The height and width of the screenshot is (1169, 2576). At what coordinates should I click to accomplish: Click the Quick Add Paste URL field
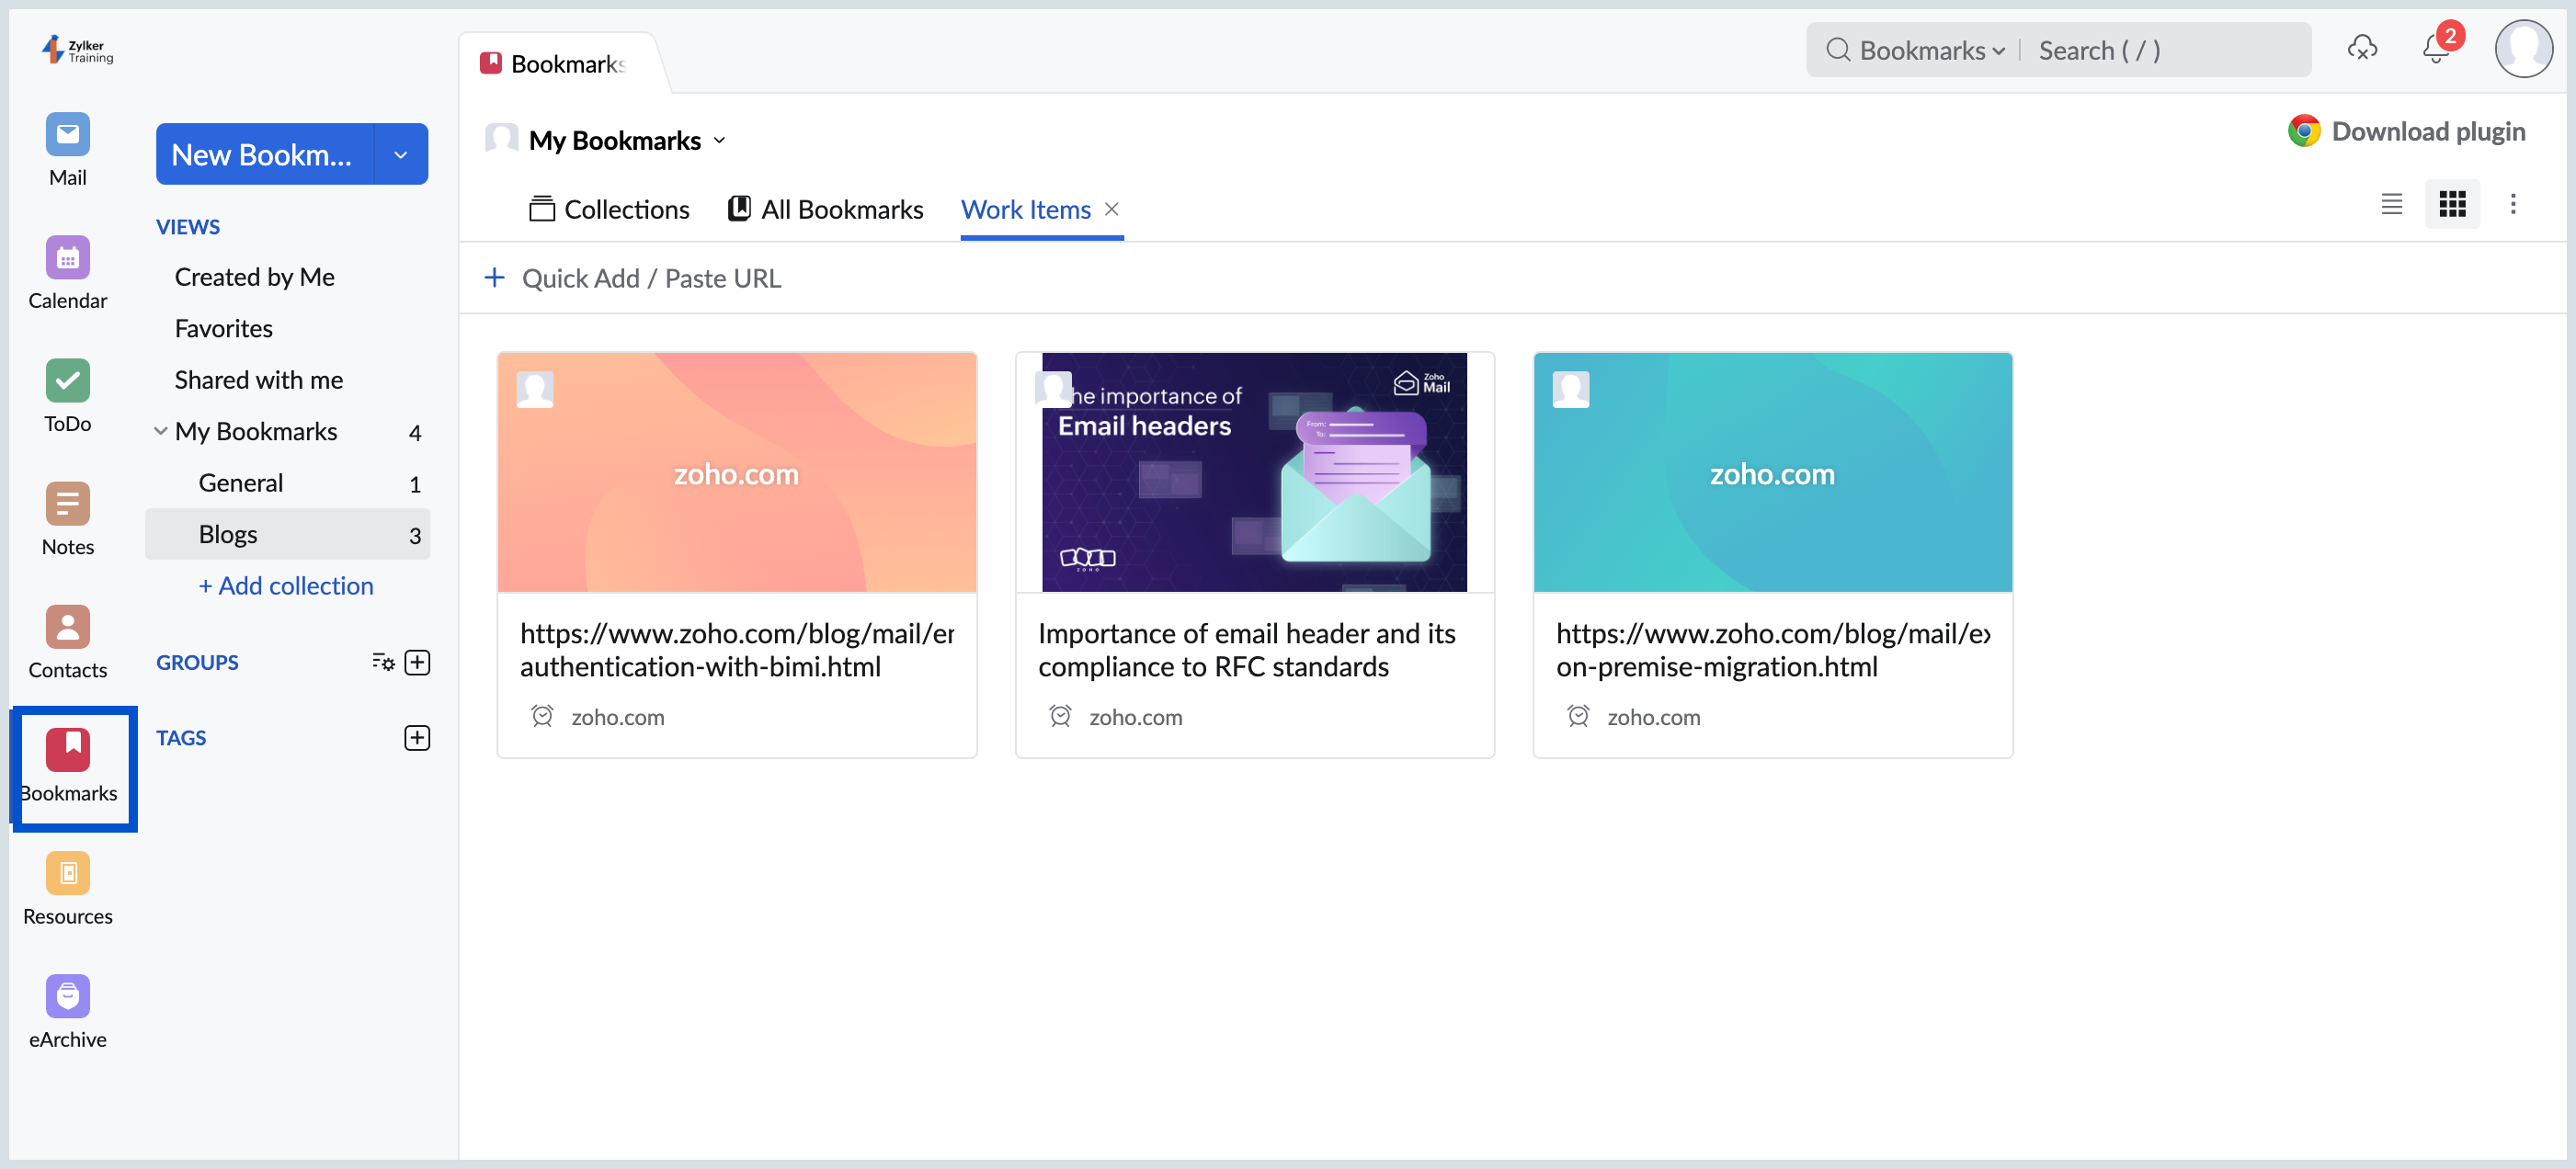click(x=651, y=278)
